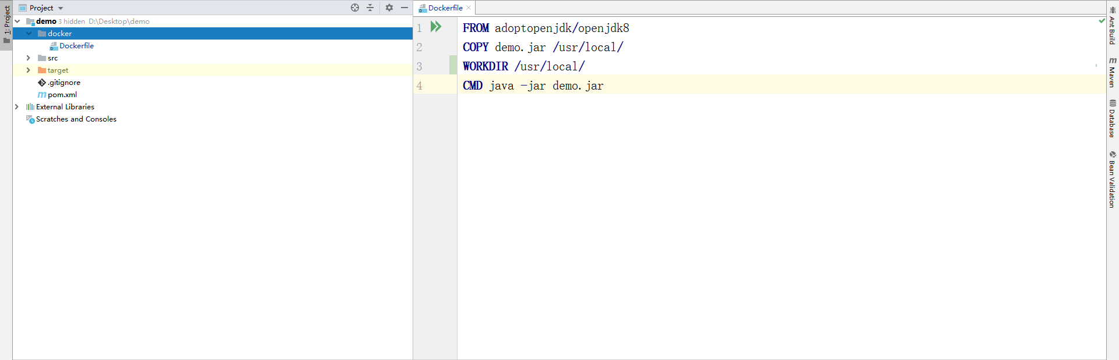Click the collapse all icon in Project panel

[x=370, y=8]
